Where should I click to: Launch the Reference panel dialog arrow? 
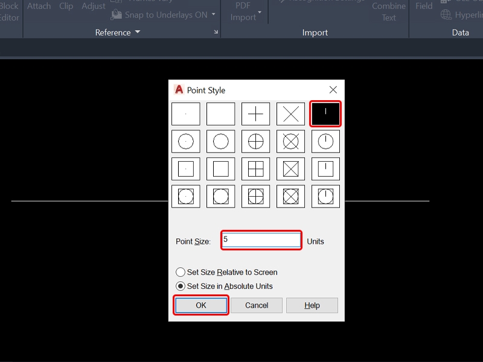tap(216, 32)
